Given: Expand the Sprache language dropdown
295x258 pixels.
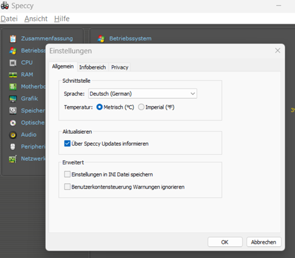Looking at the screenshot, I should point(142,94).
